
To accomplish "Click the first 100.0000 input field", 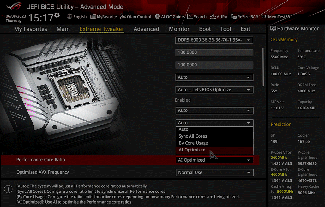I will (214, 53).
